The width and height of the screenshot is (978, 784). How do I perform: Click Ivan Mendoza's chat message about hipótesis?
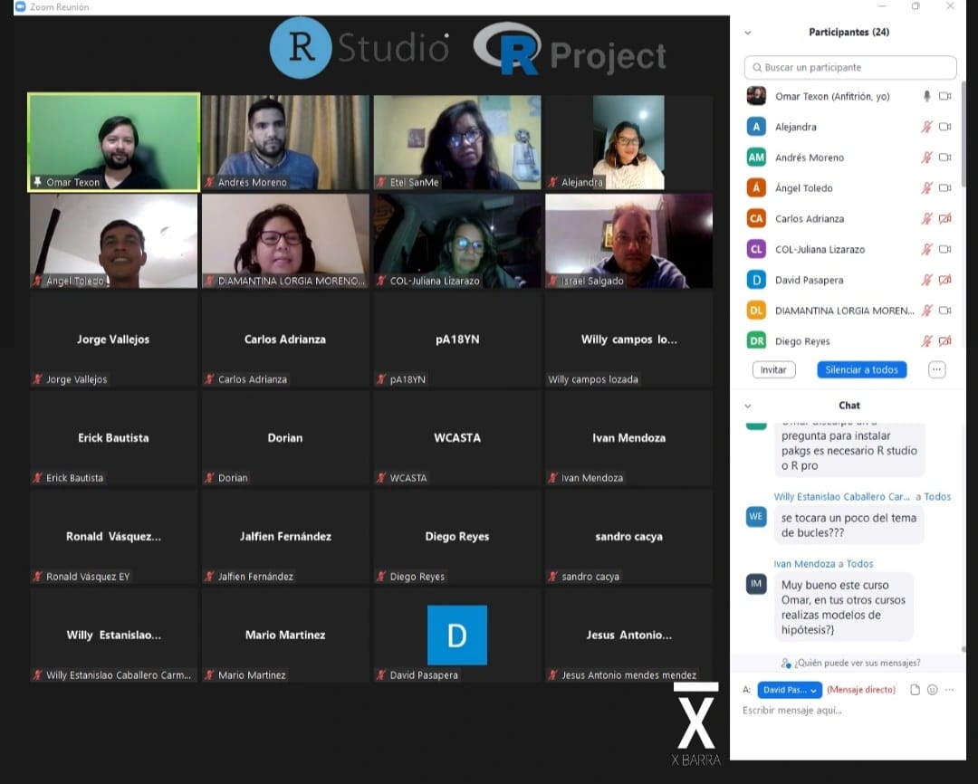843,607
